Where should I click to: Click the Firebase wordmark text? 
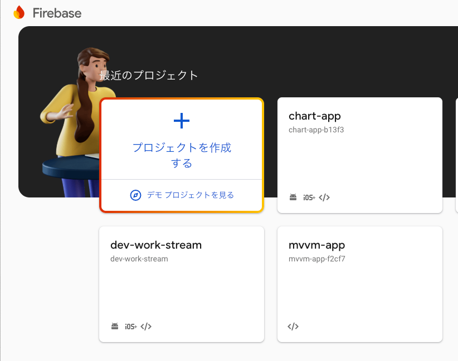[x=57, y=13]
